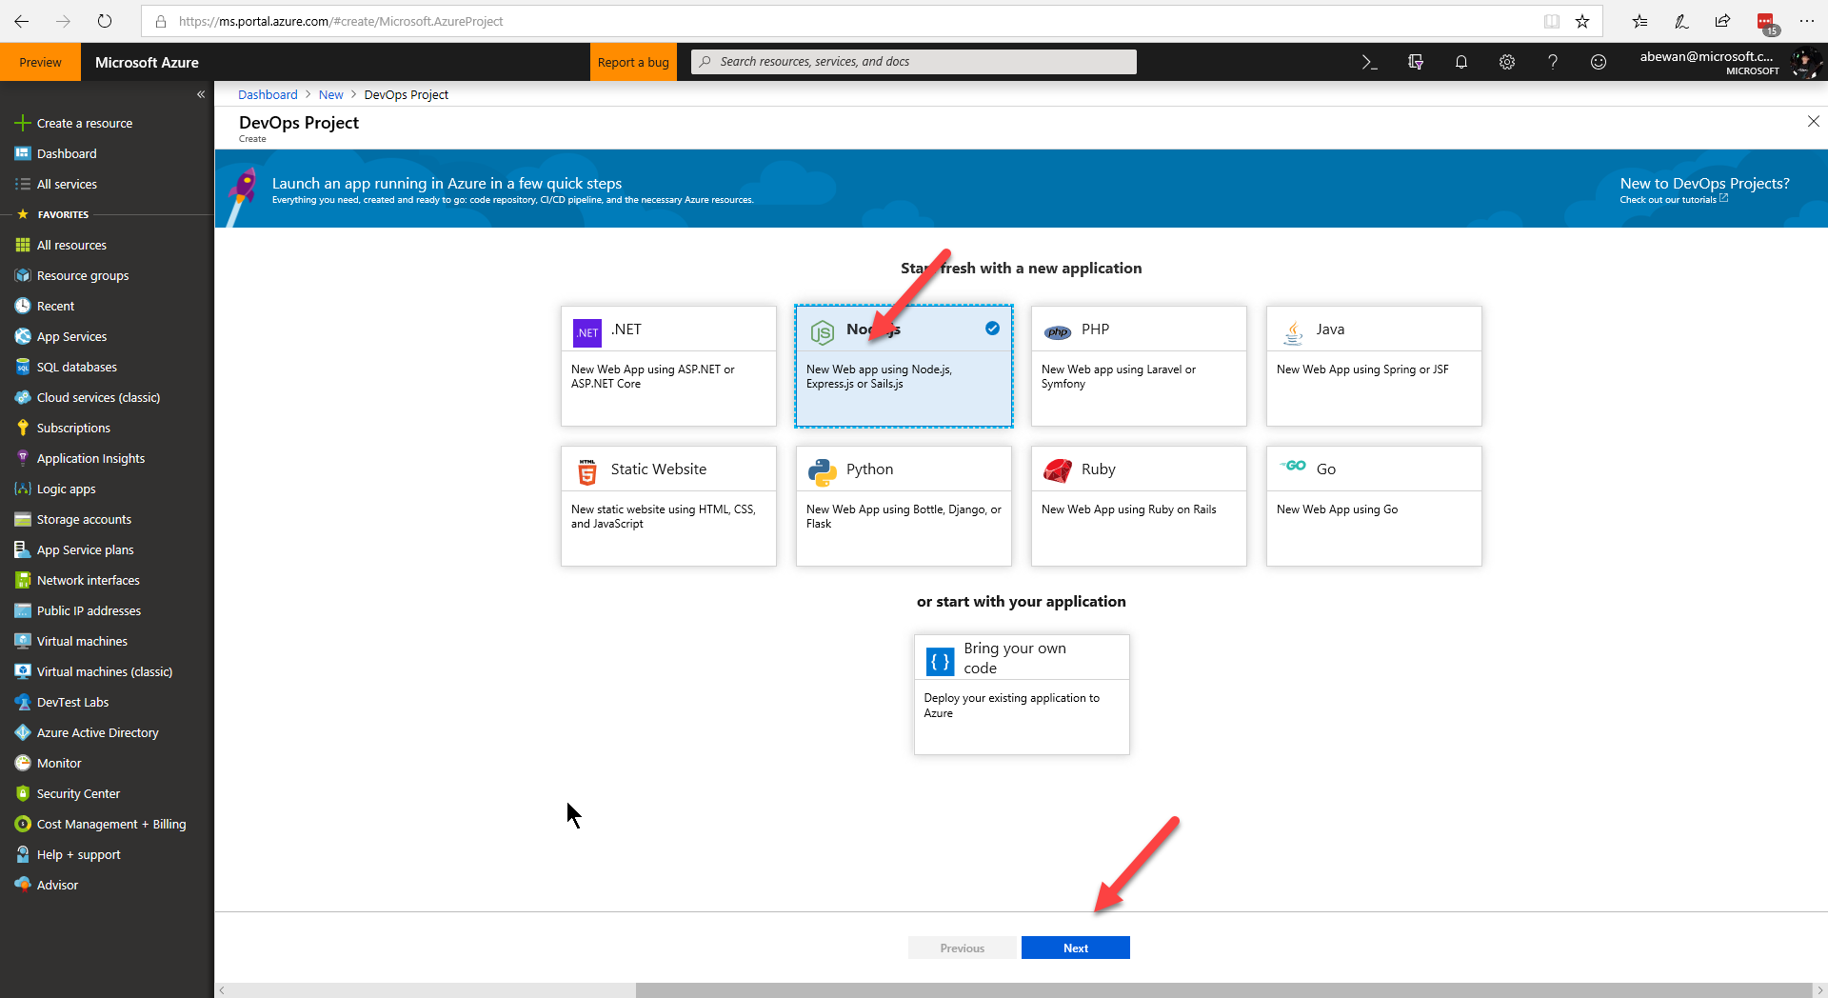Select the Bring your own code card

coord(1022,694)
